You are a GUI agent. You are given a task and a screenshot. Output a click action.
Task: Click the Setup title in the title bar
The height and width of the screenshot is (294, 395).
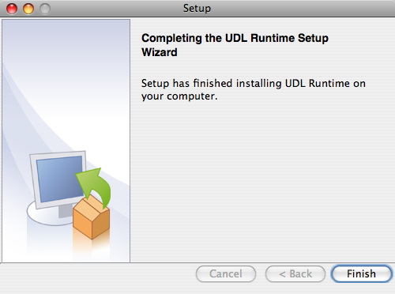pyautogui.click(x=197, y=9)
